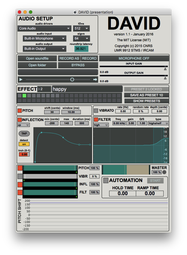Enable the AUTOMATION checkbox
This screenshot has width=187, height=255.
pos(106,180)
